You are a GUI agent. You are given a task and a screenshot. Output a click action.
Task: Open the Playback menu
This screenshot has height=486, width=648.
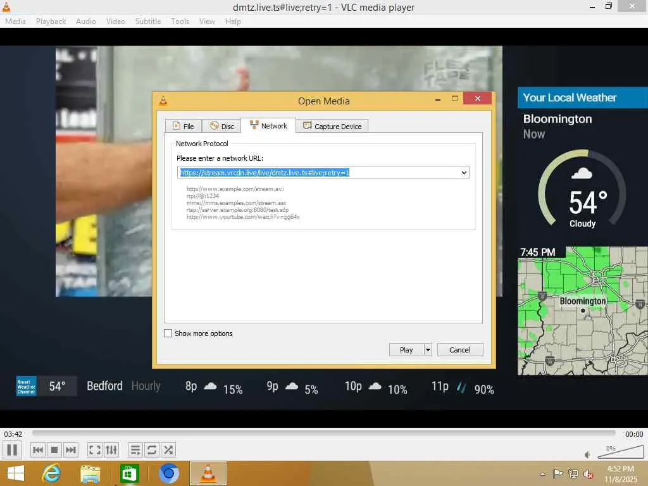click(51, 21)
